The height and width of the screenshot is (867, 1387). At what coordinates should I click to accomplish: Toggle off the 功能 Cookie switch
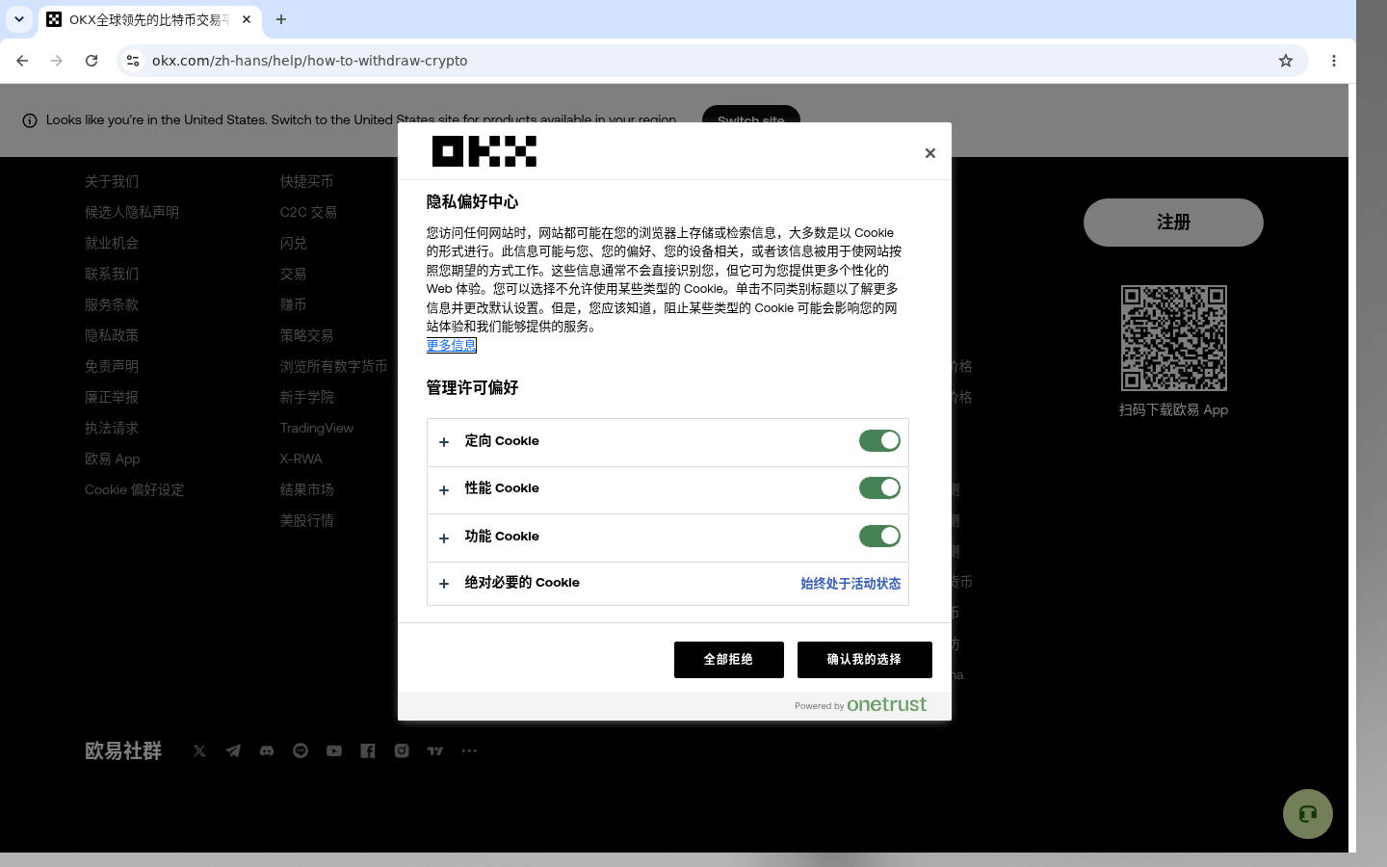point(879,536)
